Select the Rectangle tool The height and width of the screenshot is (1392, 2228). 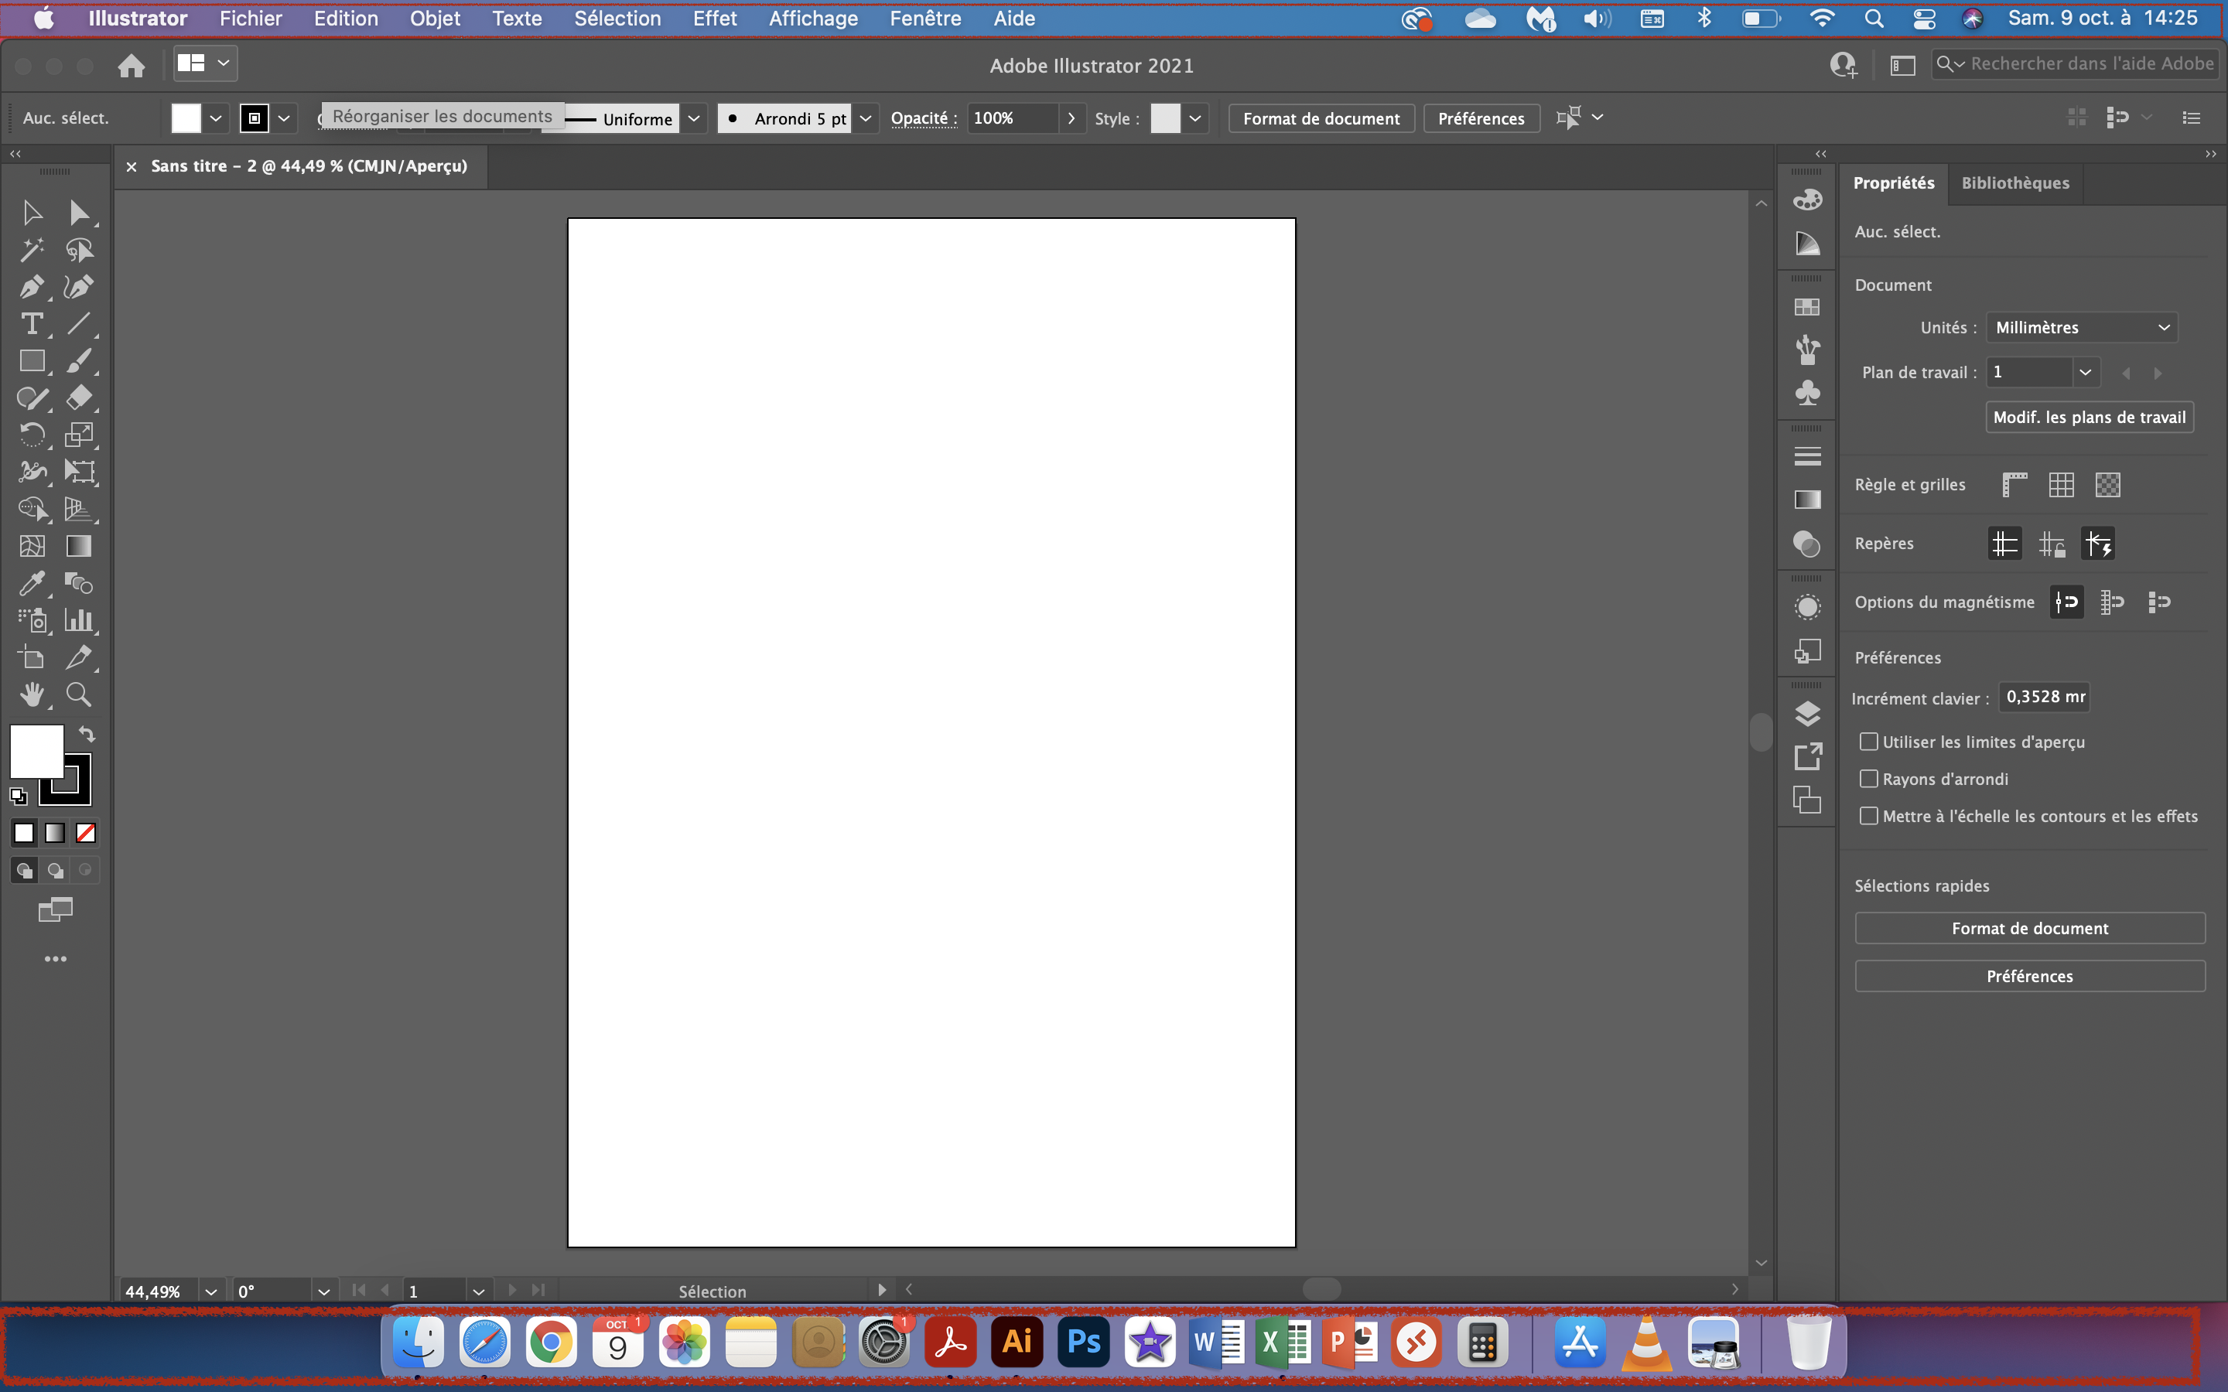tap(33, 361)
